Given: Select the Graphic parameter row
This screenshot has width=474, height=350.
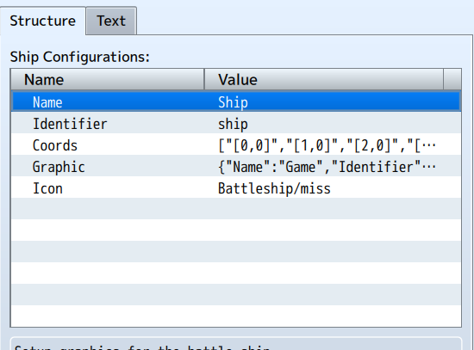Looking at the screenshot, I should click(x=236, y=167).
